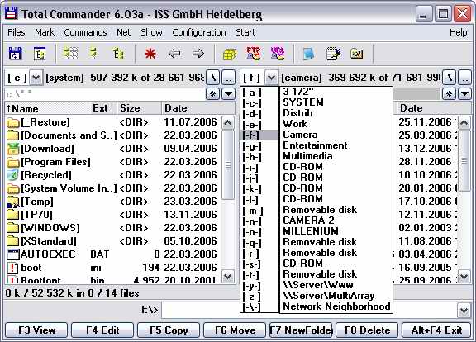476x342 pixels.
Task: Open the Notepad editor toolbar icon
Action: tap(333, 54)
